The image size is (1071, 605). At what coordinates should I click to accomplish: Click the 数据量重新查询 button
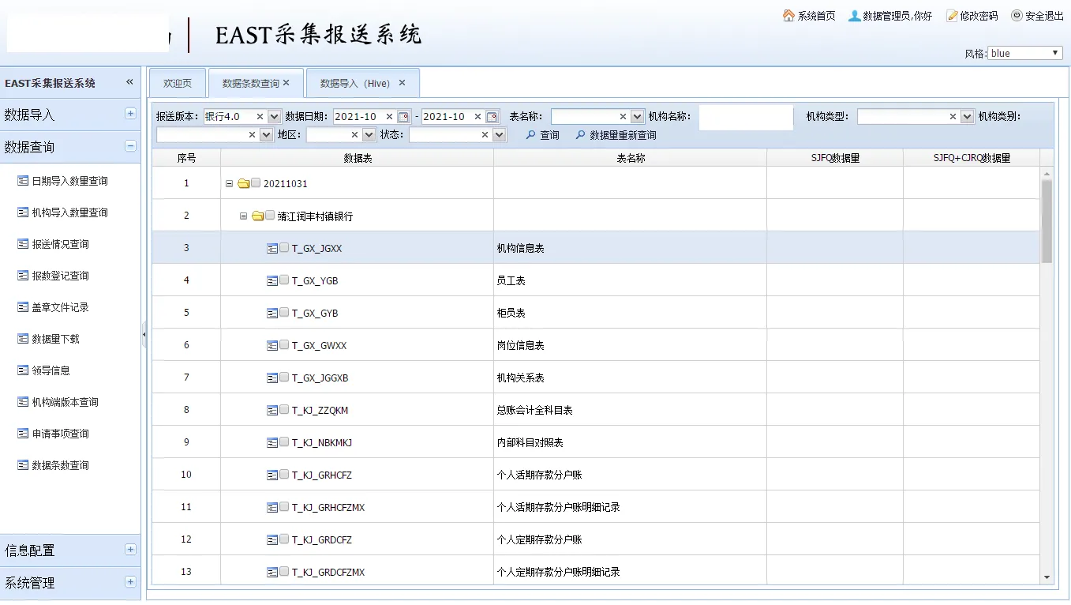pyautogui.click(x=616, y=135)
